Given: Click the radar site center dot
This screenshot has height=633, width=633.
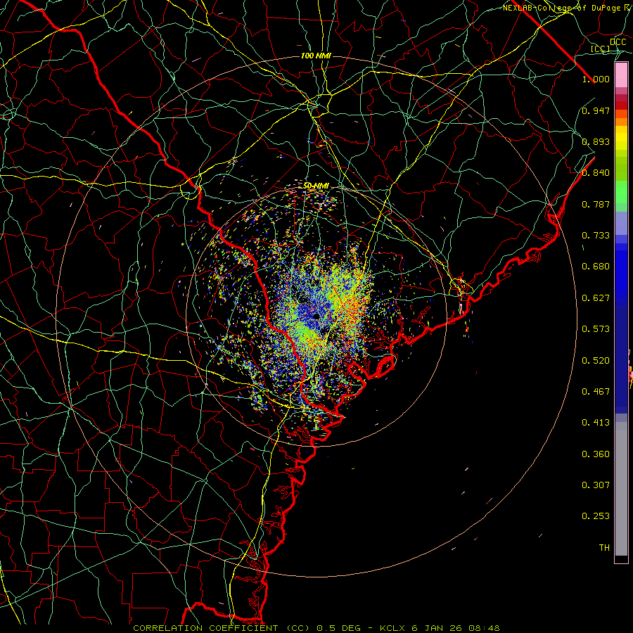Looking at the screenshot, I should [316, 316].
